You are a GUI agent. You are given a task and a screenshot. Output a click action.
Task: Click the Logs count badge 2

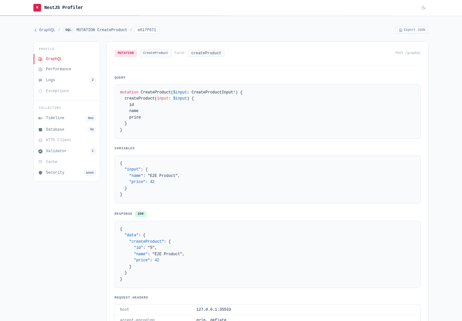point(93,80)
